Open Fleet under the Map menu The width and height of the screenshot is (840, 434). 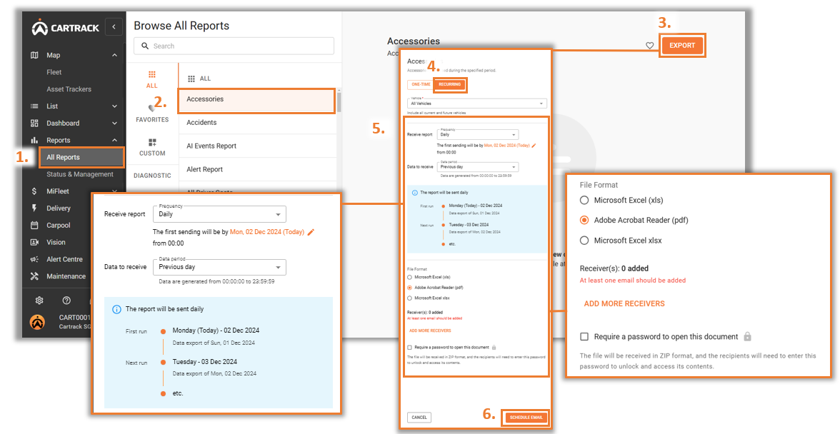pos(54,72)
